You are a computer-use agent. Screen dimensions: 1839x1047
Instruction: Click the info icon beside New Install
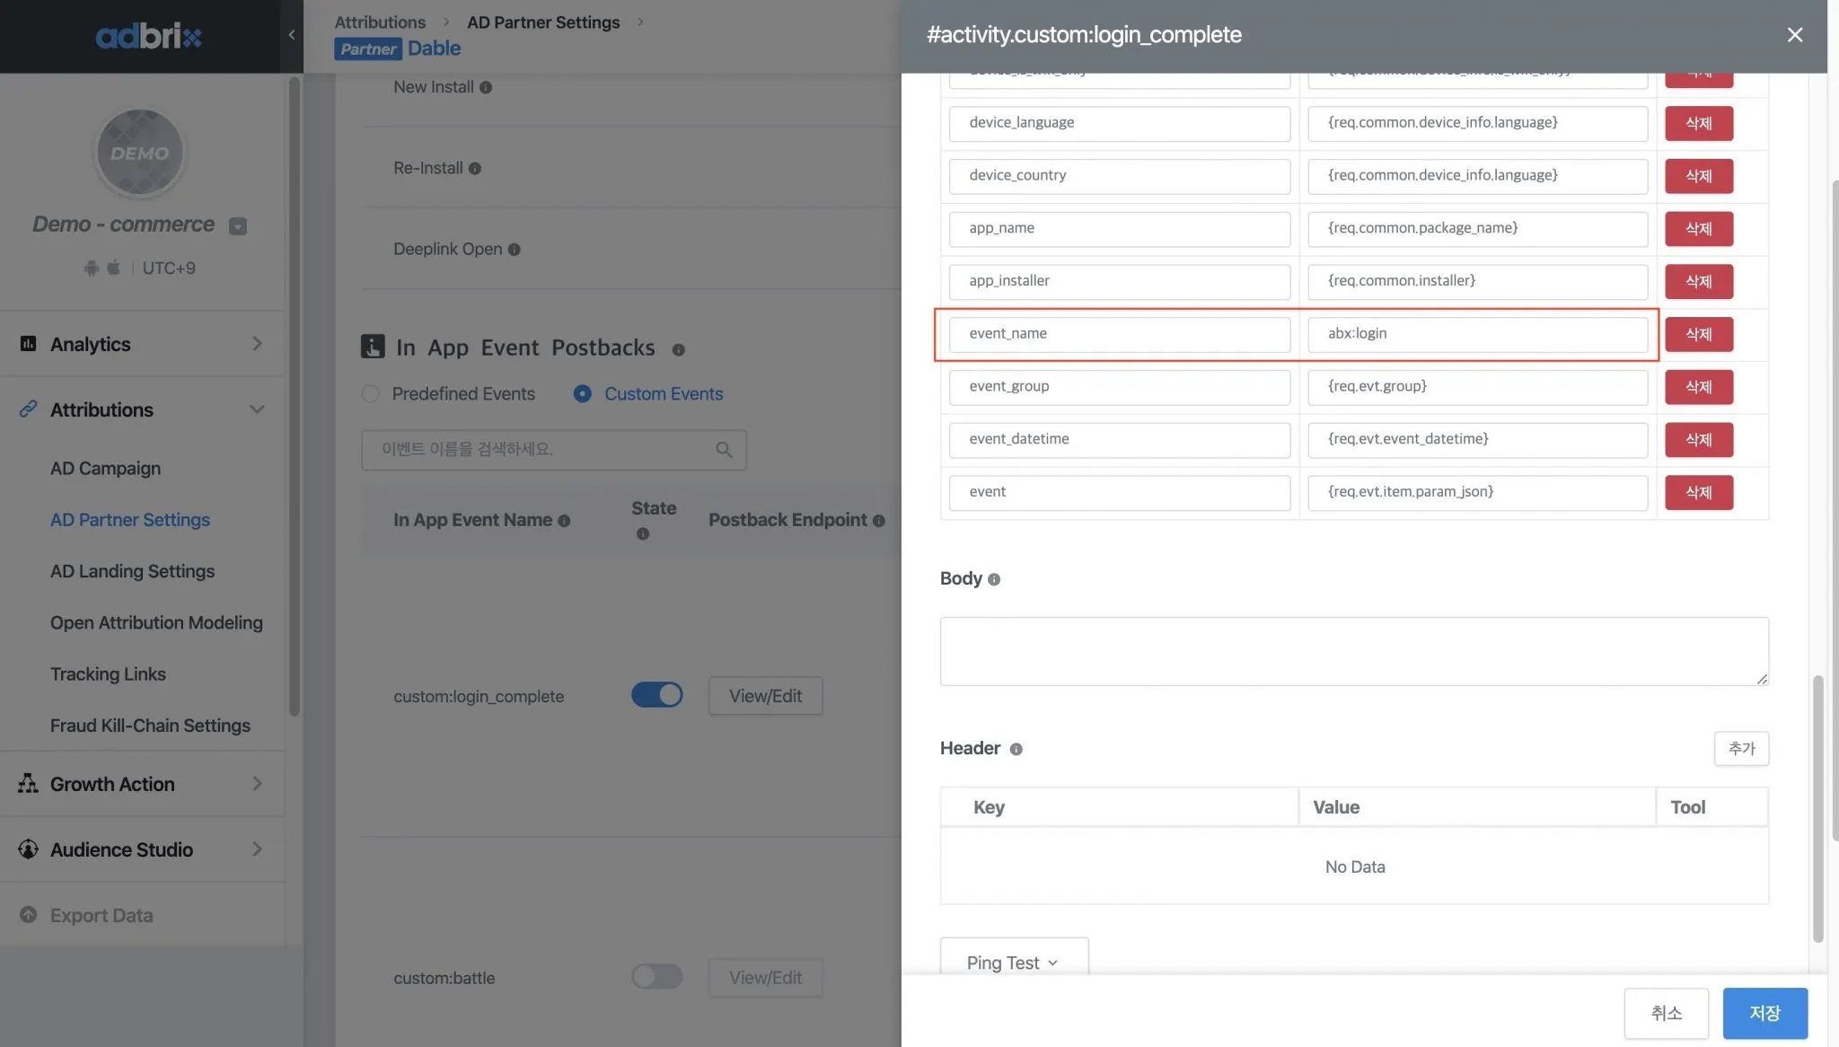tap(486, 88)
